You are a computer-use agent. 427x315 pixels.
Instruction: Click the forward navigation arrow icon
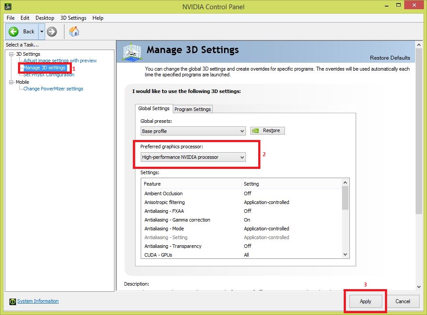pos(51,31)
